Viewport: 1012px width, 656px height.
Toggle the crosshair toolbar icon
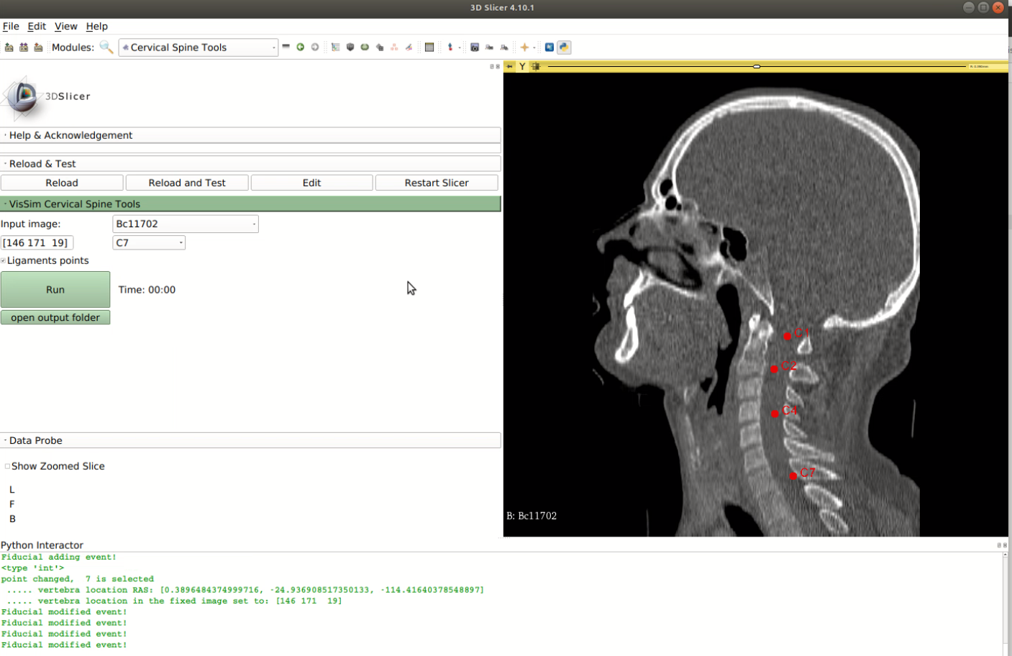524,47
